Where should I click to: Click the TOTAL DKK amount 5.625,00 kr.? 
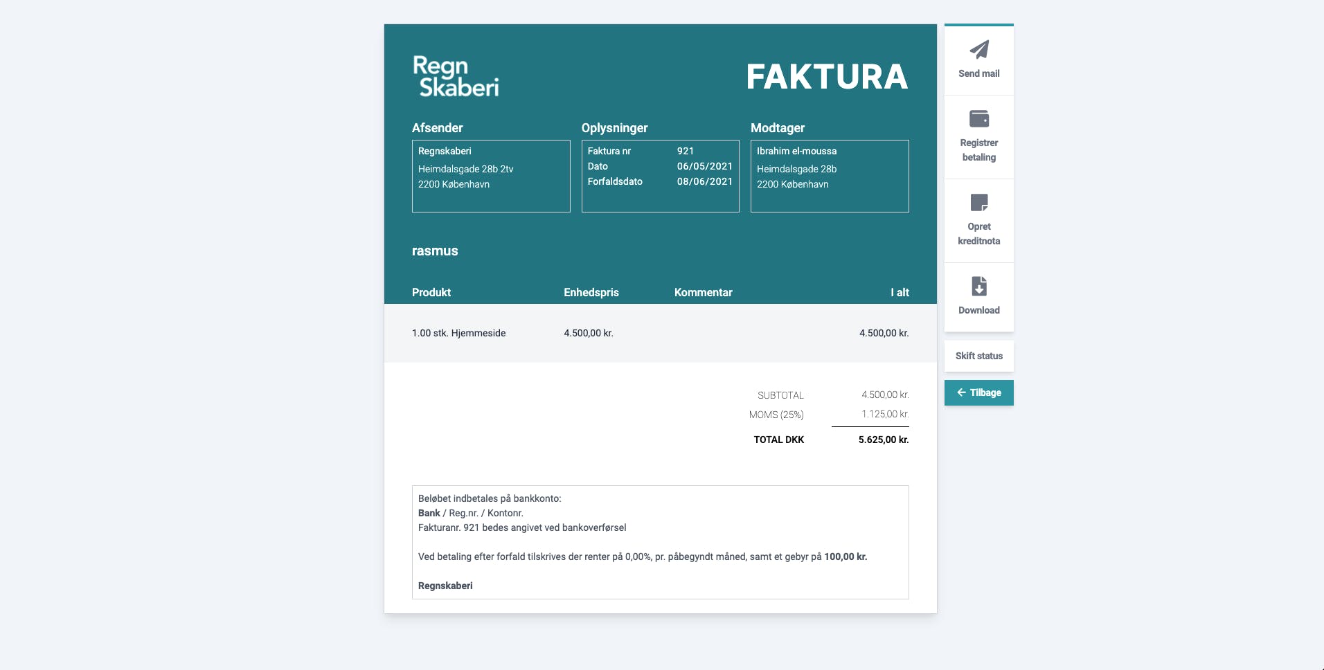(883, 440)
